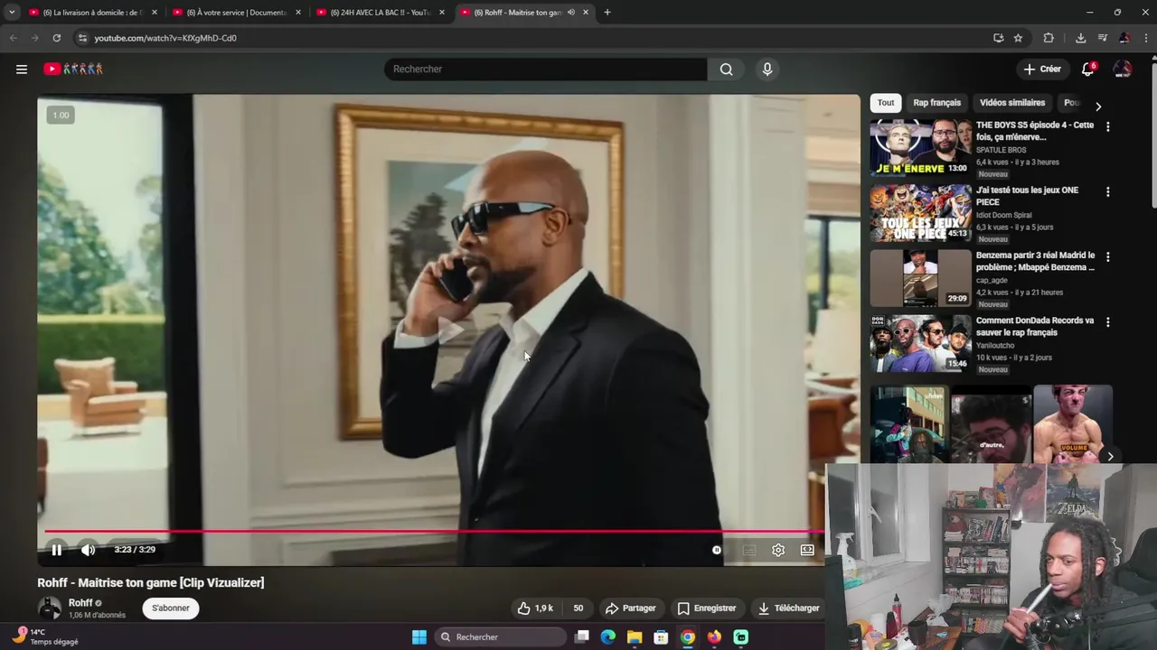Open options for Benzema video
This screenshot has width=1157, height=650.
[1107, 256]
